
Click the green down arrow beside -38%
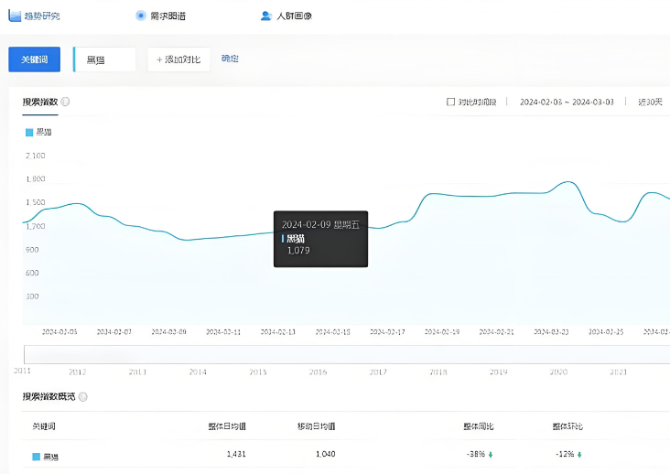tap(491, 455)
